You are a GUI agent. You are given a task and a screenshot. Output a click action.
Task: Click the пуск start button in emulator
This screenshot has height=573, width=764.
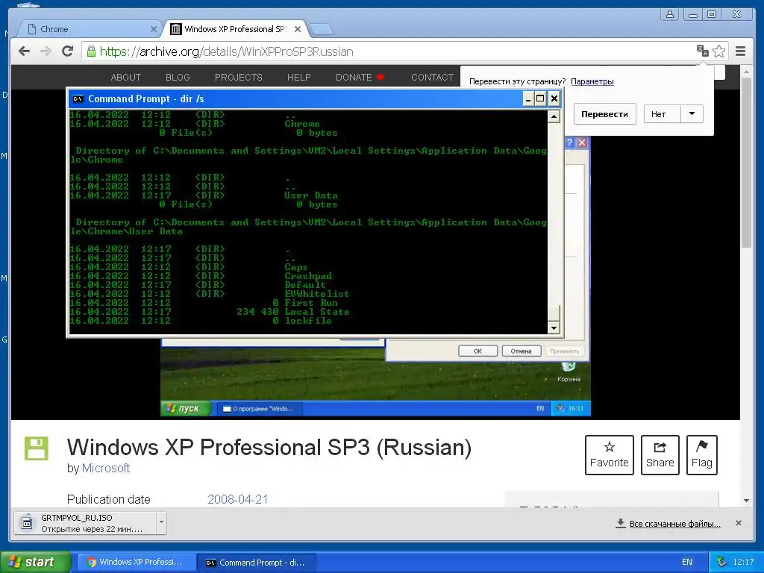point(185,408)
